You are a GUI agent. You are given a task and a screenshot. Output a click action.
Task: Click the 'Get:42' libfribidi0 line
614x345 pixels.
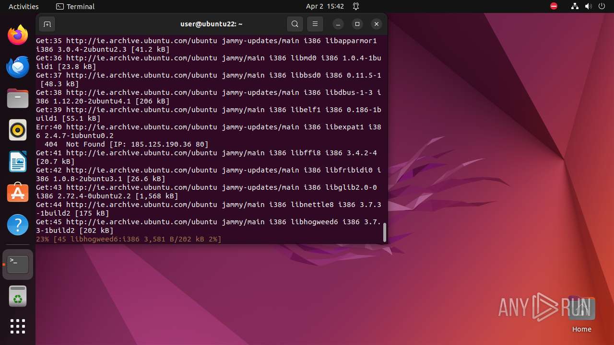[x=209, y=174]
